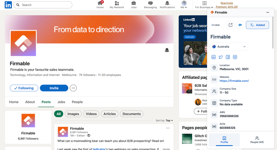
Task: Toggle the Following button
Action: tap(24, 88)
